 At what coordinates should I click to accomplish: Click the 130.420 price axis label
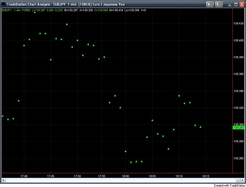tap(239, 24)
